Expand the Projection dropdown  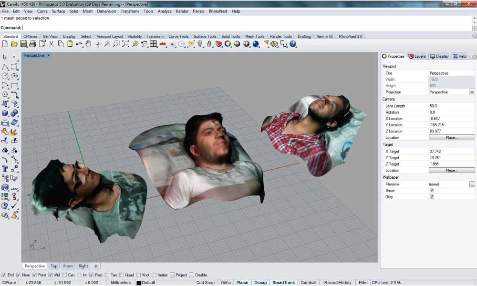tap(472, 92)
